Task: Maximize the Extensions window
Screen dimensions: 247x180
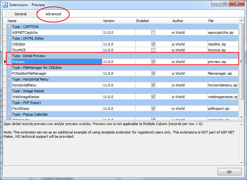Action: point(225,4)
